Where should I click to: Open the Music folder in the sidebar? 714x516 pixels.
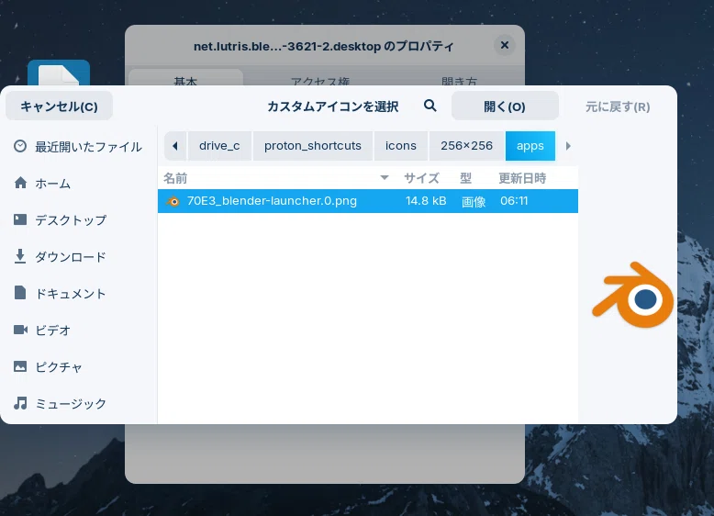(x=78, y=403)
